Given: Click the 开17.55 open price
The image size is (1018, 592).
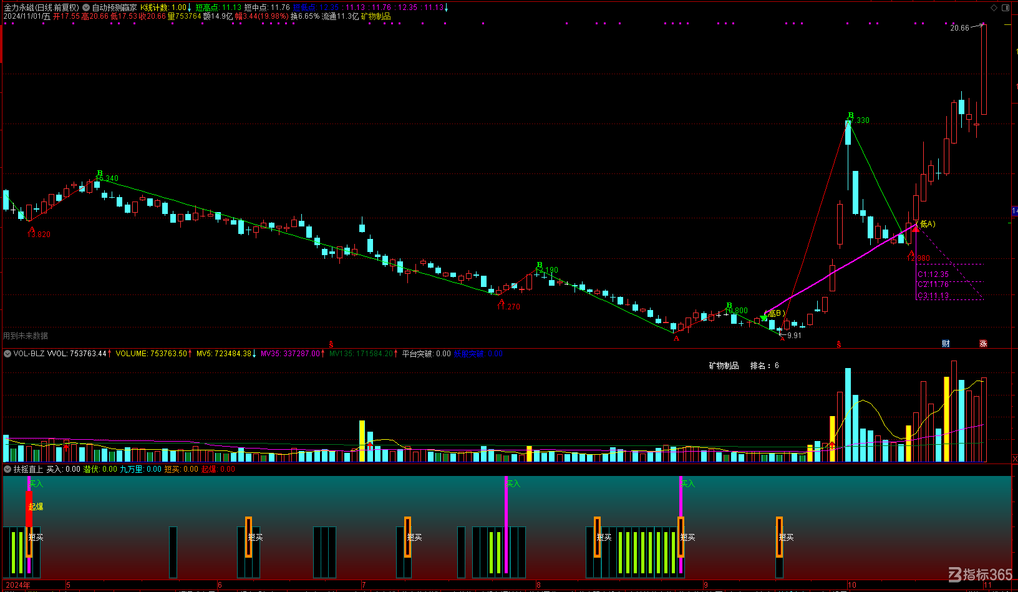Looking at the screenshot, I should [66, 16].
